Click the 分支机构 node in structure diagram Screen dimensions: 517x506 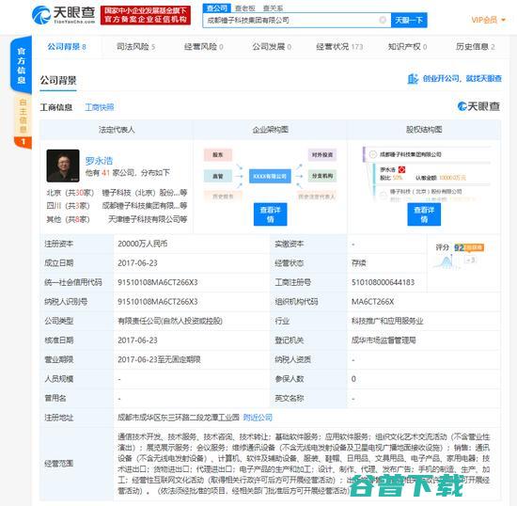tap(322, 176)
